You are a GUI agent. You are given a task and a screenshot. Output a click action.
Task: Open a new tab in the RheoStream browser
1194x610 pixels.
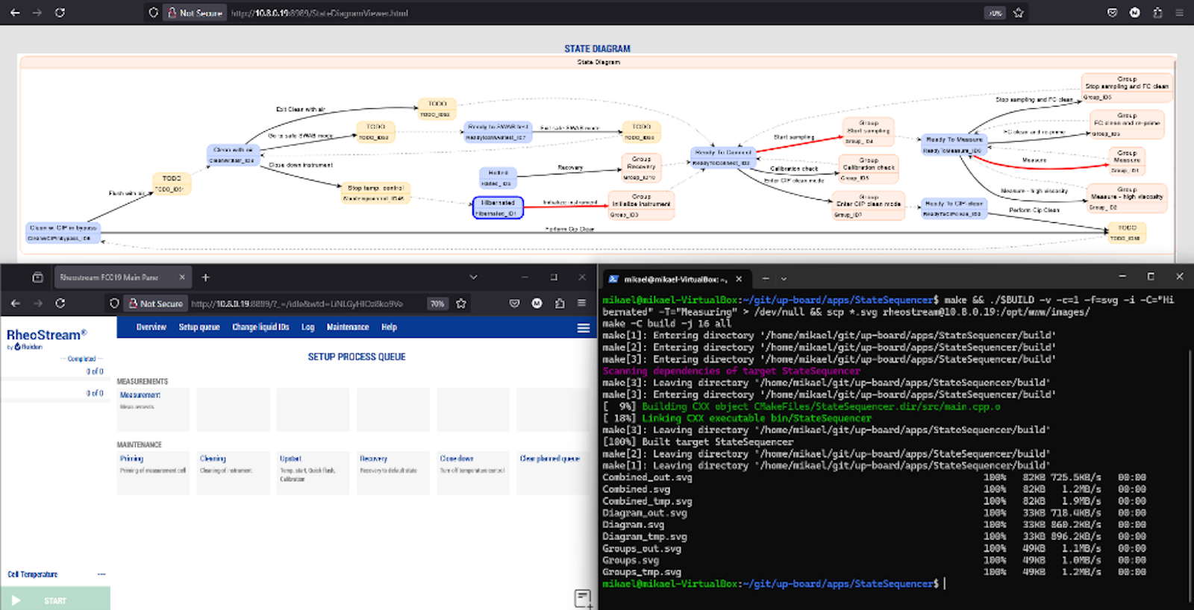205,277
